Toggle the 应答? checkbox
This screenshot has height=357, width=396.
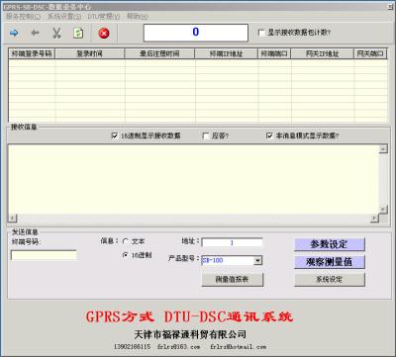tap(206, 135)
